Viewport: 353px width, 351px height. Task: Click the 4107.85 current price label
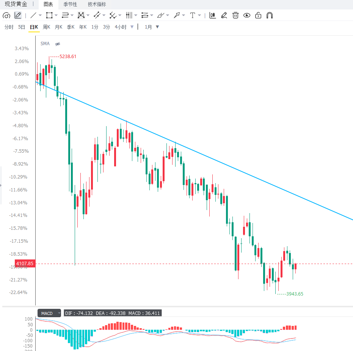tap(25, 263)
